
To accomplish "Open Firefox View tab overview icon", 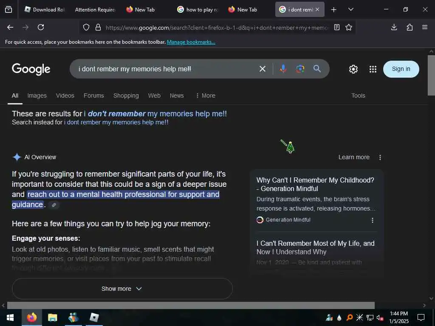I will click(8, 9).
